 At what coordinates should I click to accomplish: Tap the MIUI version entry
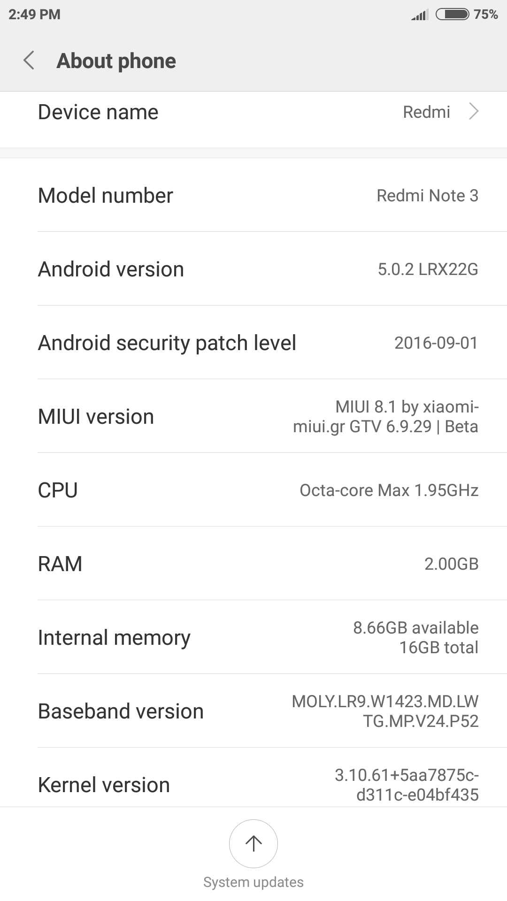click(x=253, y=416)
